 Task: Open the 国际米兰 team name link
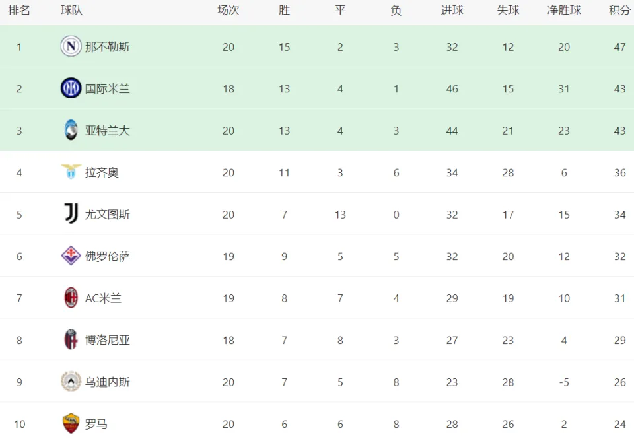point(108,88)
